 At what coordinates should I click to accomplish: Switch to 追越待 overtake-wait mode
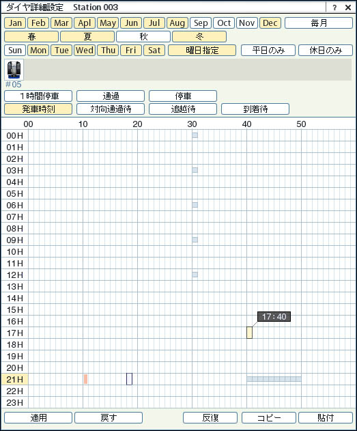coord(183,109)
